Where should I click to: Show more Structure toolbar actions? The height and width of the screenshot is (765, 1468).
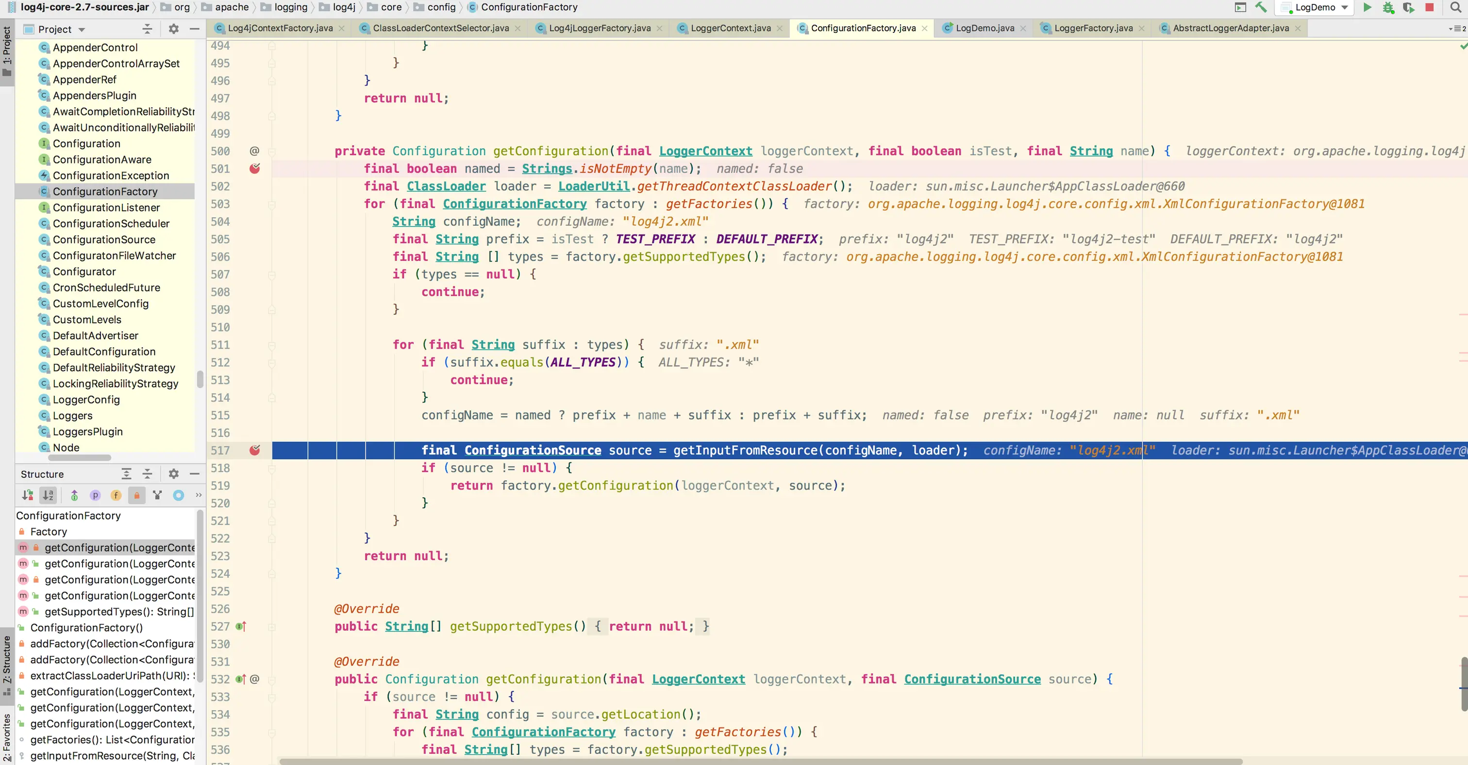click(199, 495)
